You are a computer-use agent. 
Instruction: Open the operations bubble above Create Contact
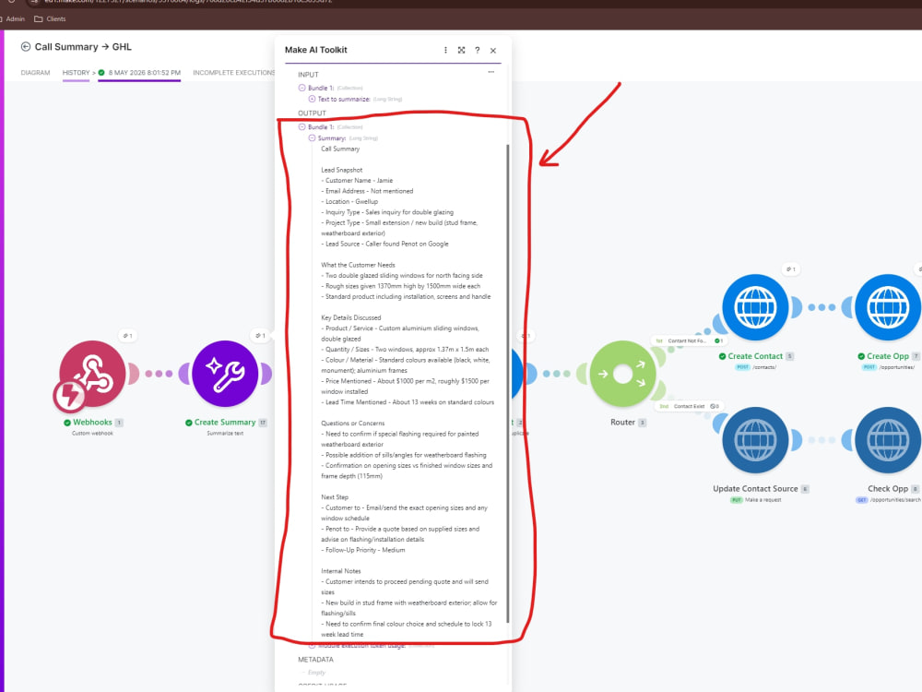(x=791, y=268)
